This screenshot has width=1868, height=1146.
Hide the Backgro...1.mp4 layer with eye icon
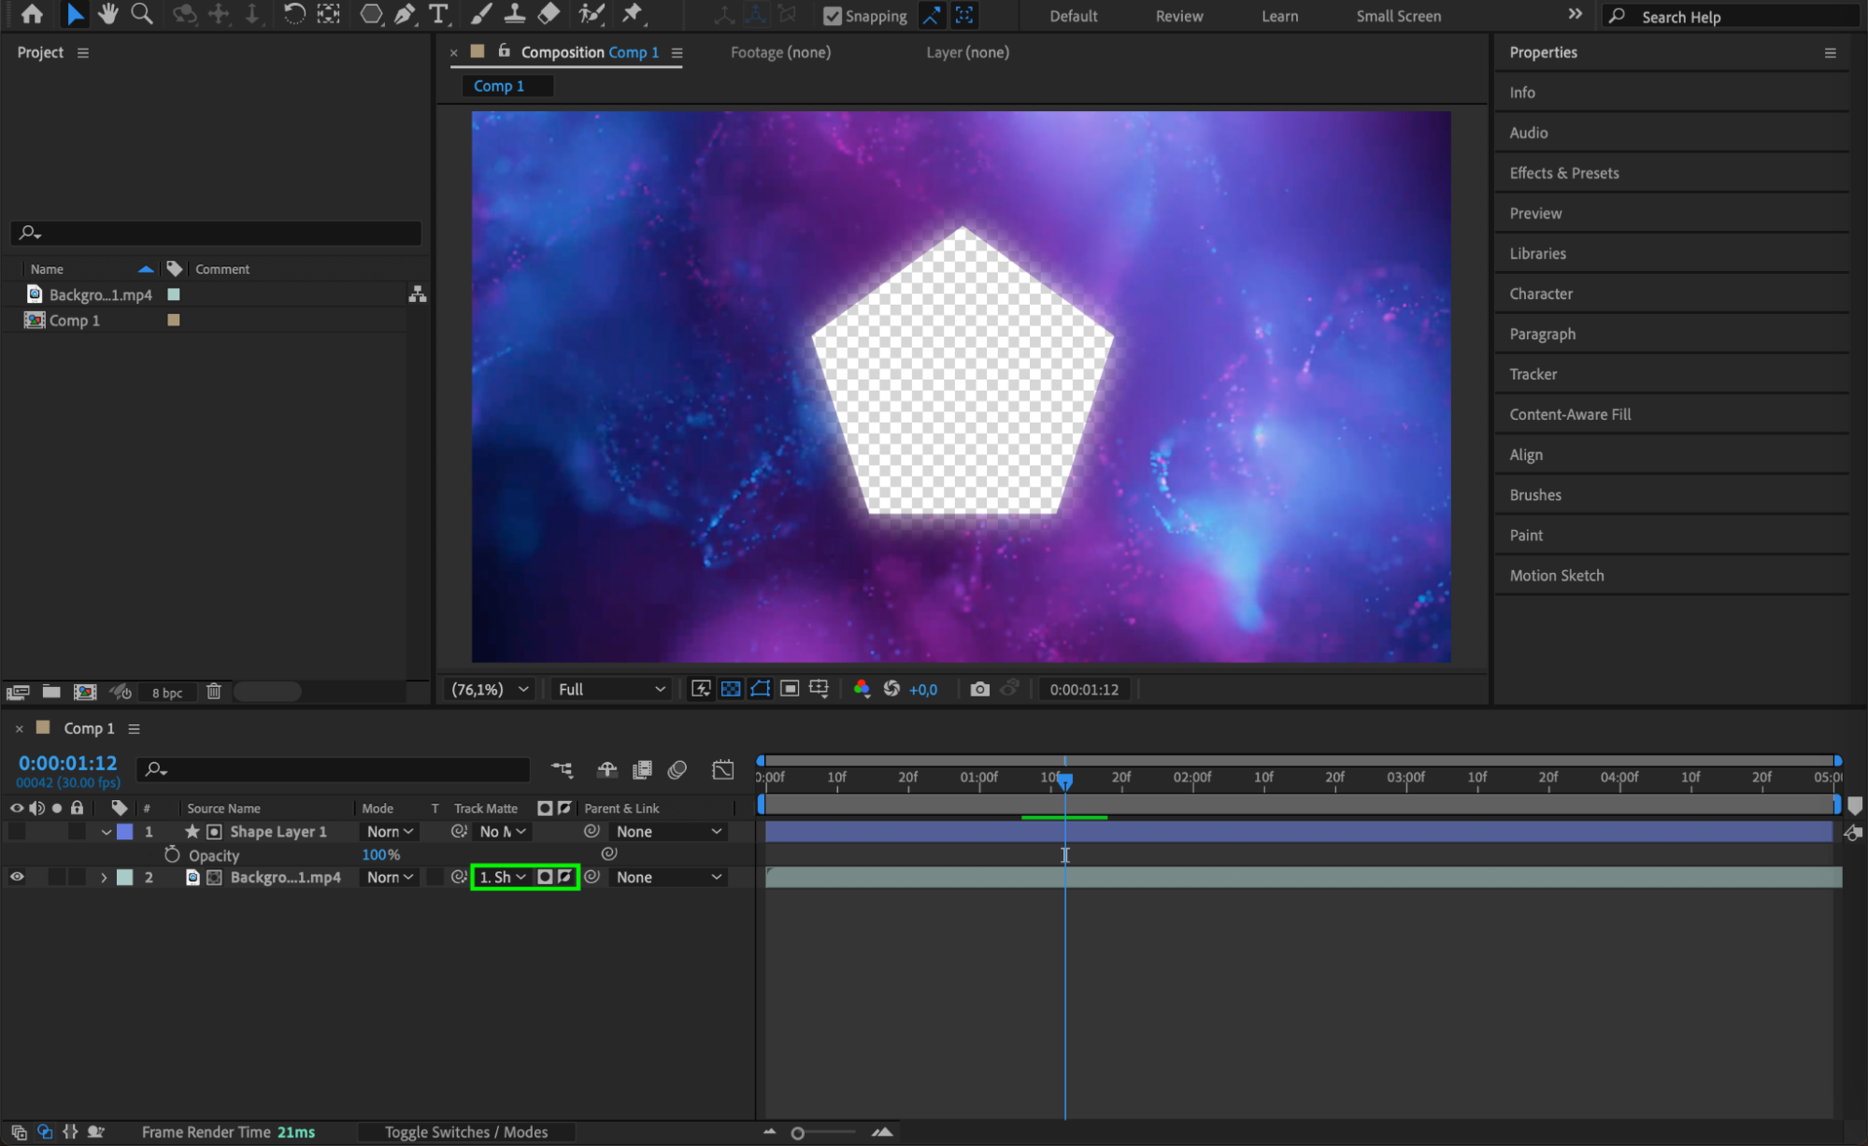tap(17, 877)
